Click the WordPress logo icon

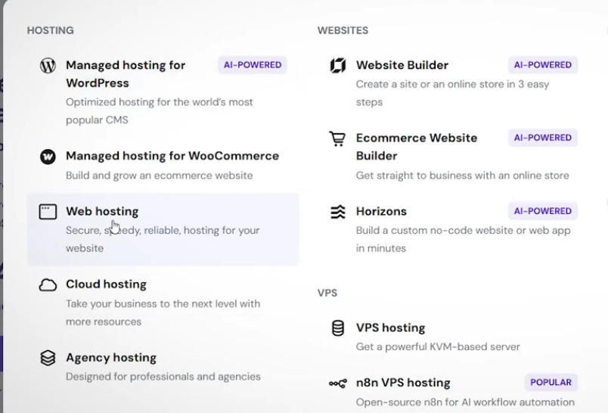pyautogui.click(x=48, y=65)
